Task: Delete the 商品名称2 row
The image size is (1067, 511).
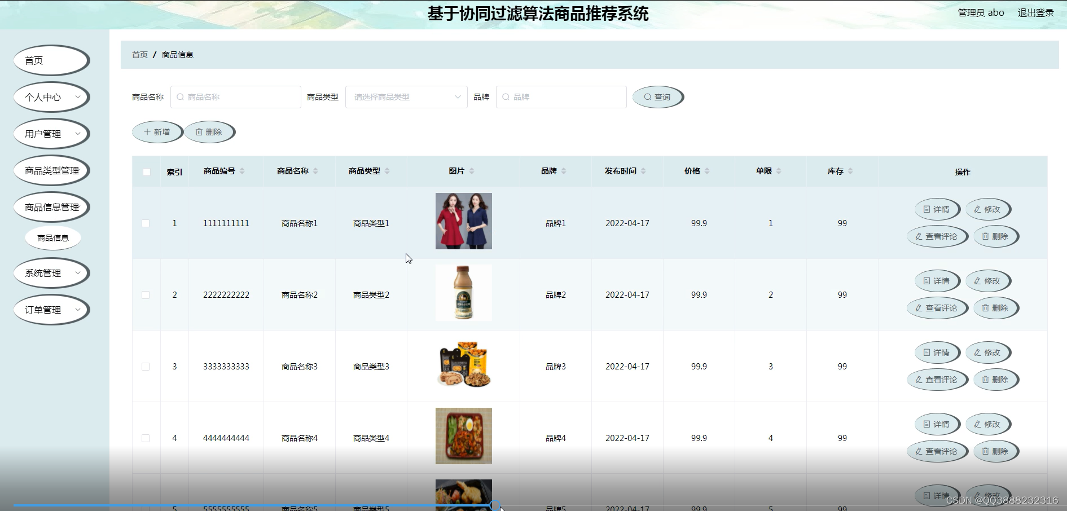Action: pyautogui.click(x=996, y=308)
